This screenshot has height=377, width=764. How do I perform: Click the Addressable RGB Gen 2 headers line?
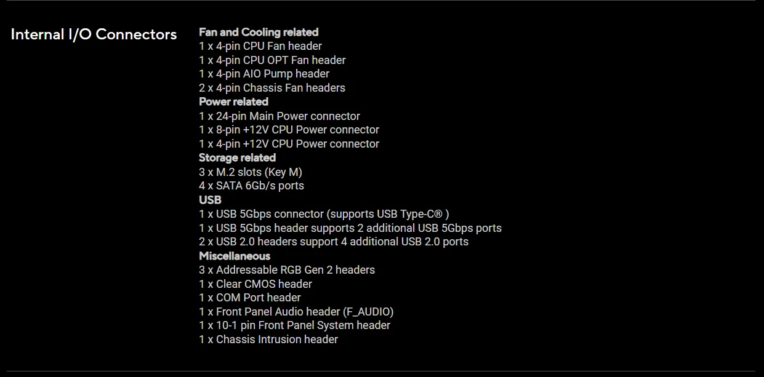pos(287,270)
